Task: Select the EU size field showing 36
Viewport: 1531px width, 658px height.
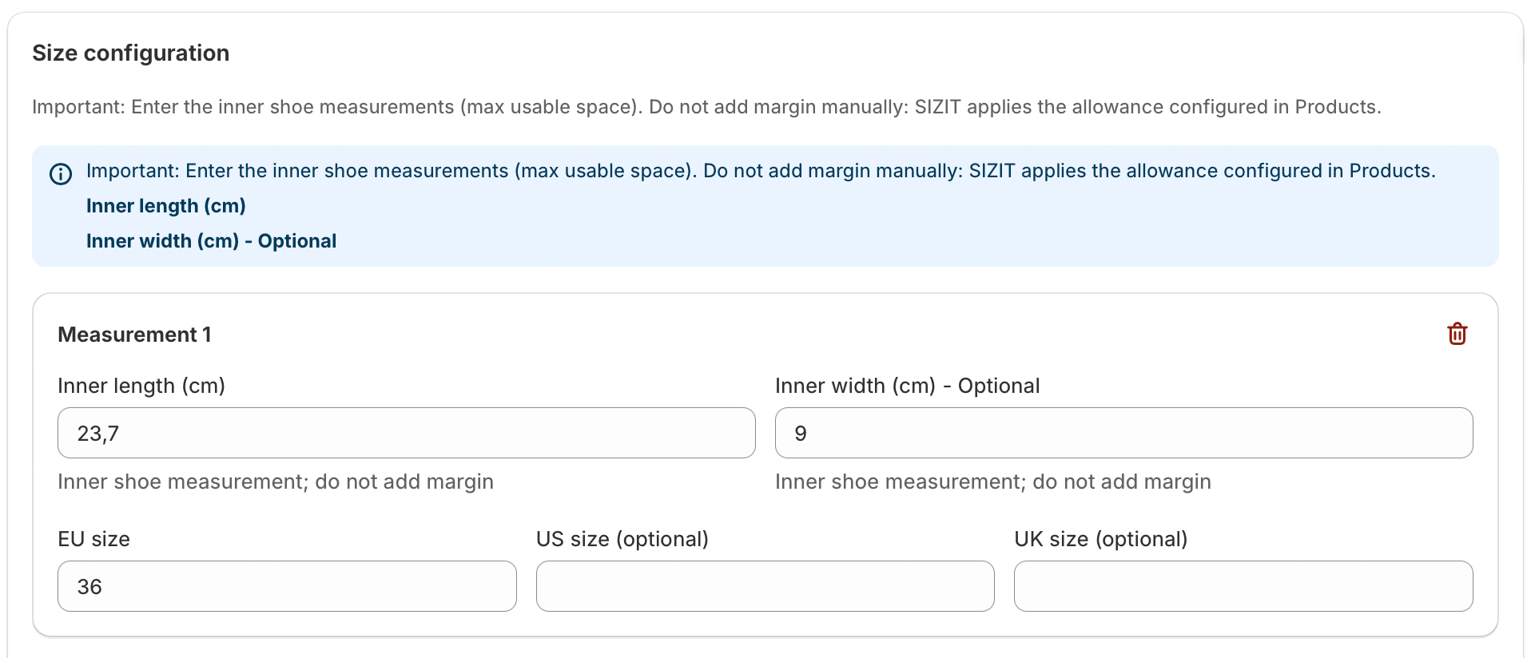Action: tap(287, 586)
